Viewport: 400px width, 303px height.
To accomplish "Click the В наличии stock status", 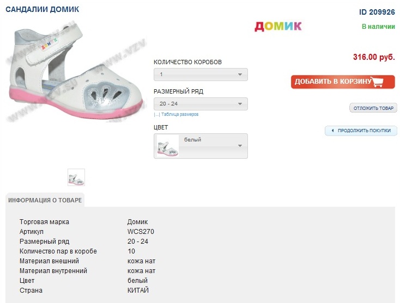I will (378, 27).
